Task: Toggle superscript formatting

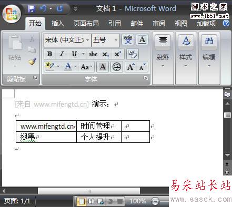Action: pyautogui.click(x=118, y=54)
